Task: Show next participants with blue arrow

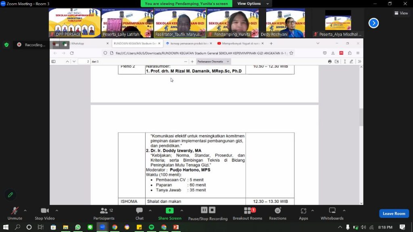Action: click(373, 23)
